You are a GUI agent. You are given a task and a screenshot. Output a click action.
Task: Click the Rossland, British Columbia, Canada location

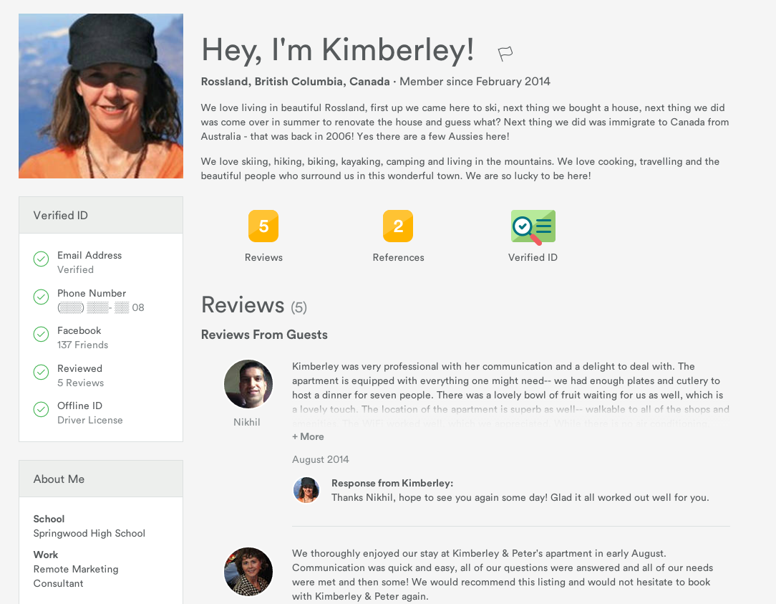295,82
